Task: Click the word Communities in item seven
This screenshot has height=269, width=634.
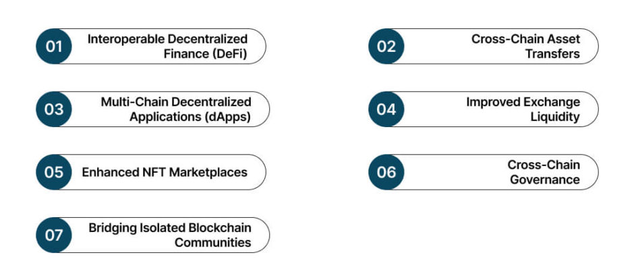Action: point(212,243)
